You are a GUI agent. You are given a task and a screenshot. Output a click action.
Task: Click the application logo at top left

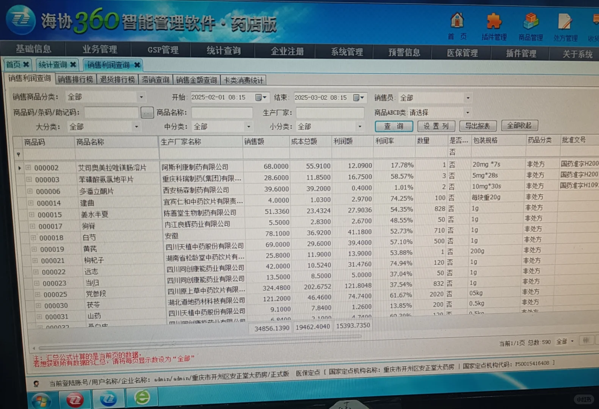pos(21,20)
